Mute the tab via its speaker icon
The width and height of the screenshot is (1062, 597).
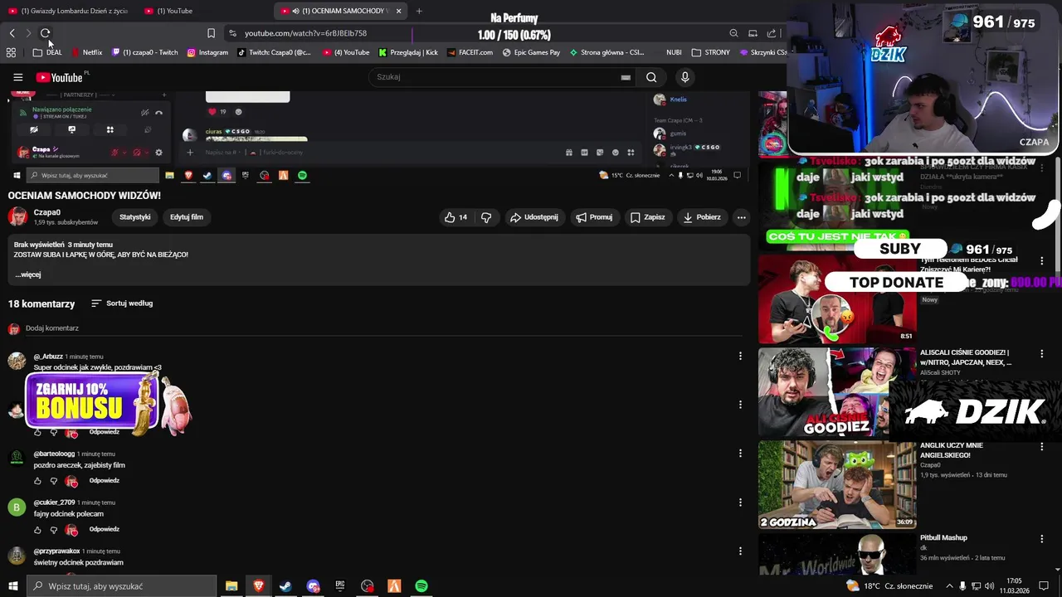[x=296, y=11]
